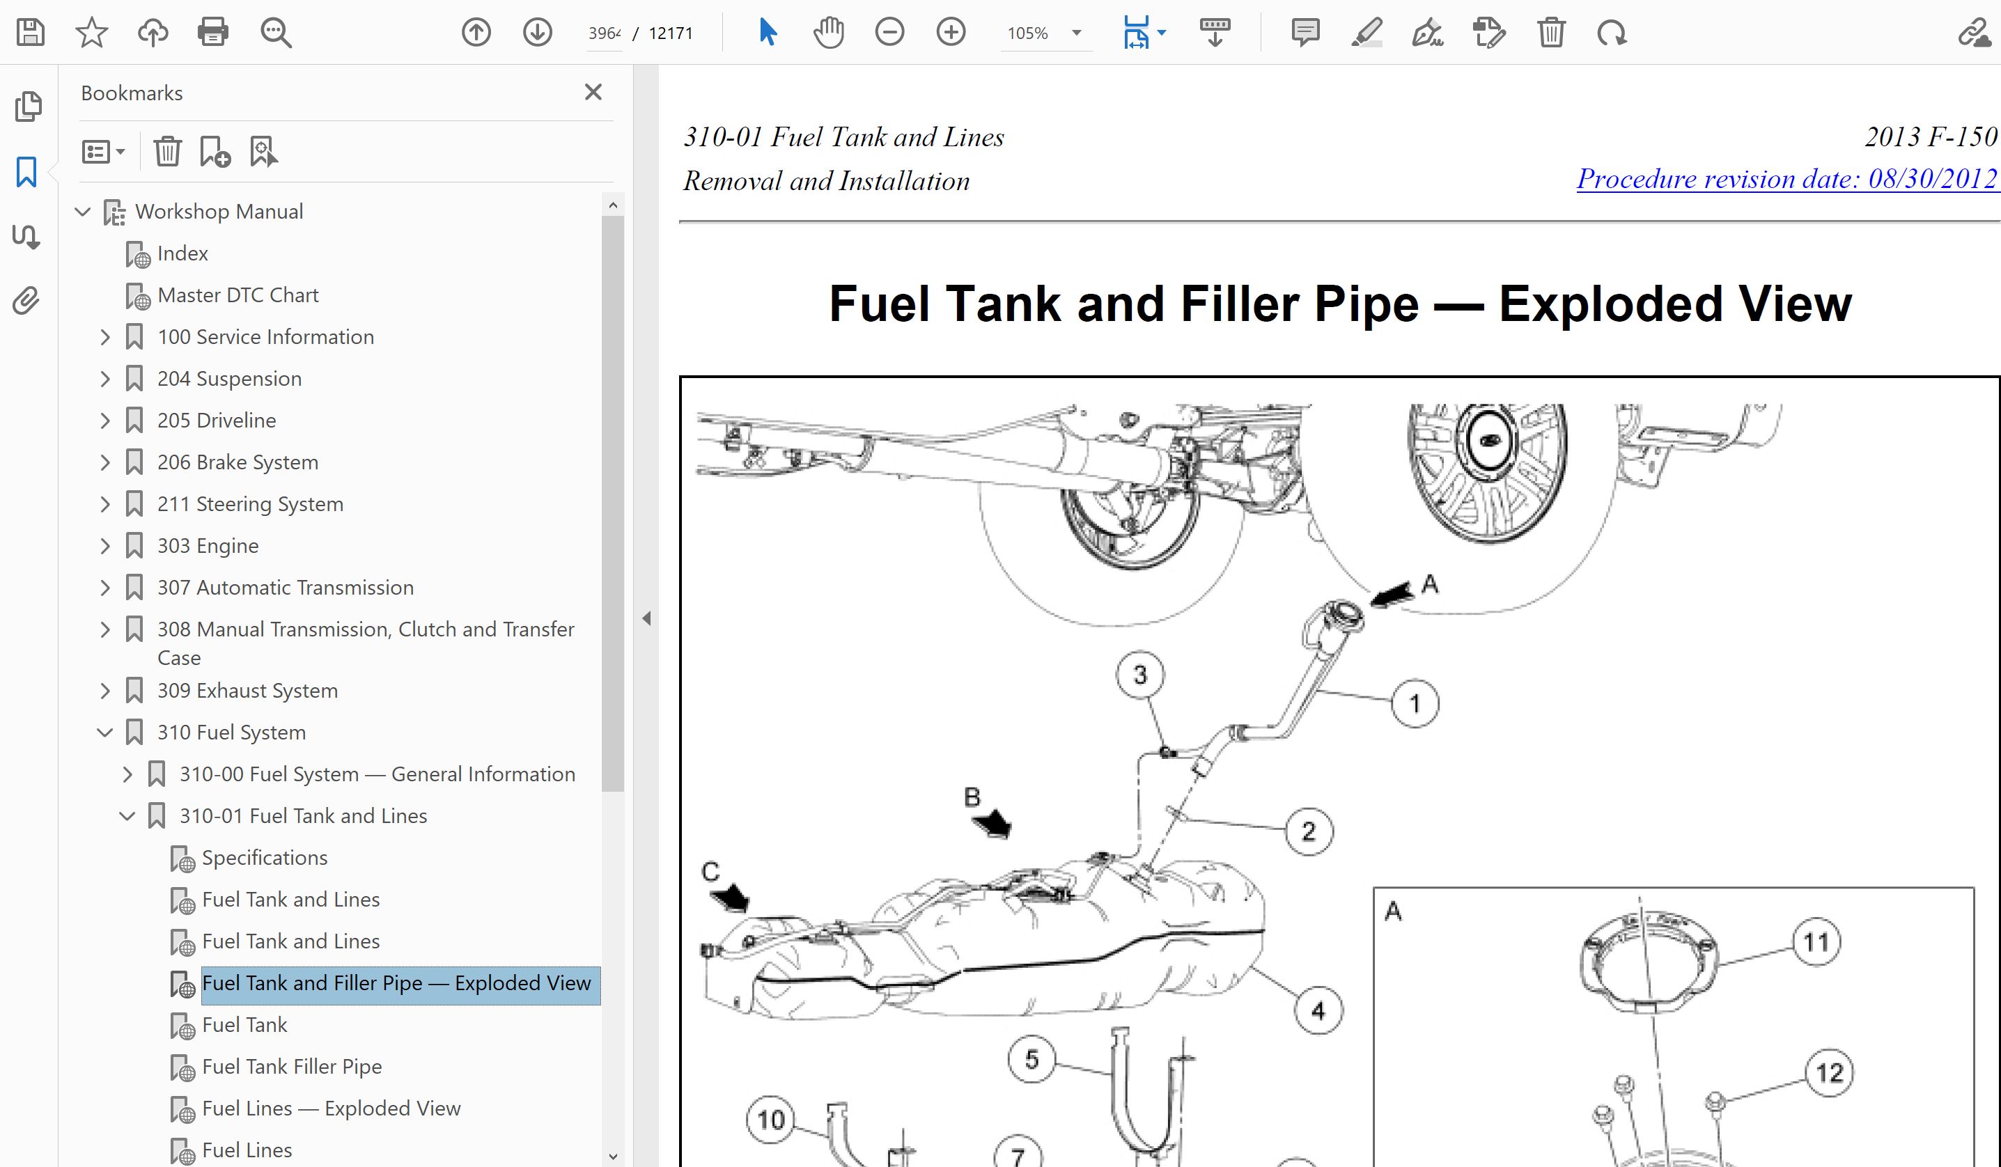Click the page number input field

coord(603,33)
